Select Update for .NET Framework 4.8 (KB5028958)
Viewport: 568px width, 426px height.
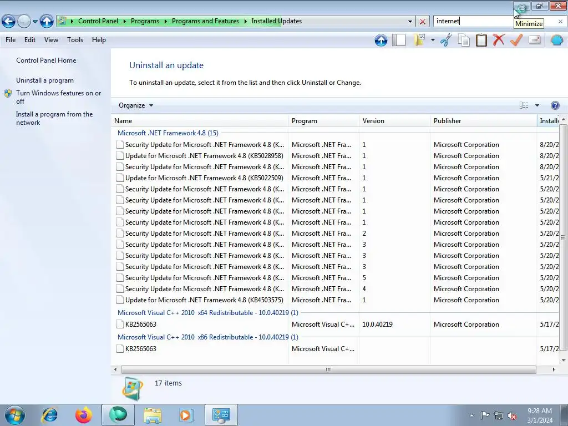204,156
